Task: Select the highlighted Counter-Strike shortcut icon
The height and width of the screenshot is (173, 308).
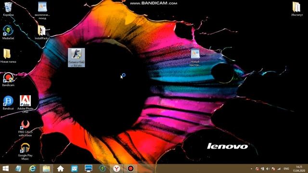Action: 77,58
